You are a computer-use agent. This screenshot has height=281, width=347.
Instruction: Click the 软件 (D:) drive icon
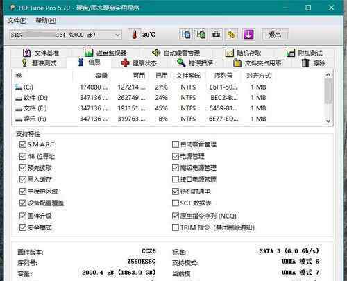(x=19, y=99)
